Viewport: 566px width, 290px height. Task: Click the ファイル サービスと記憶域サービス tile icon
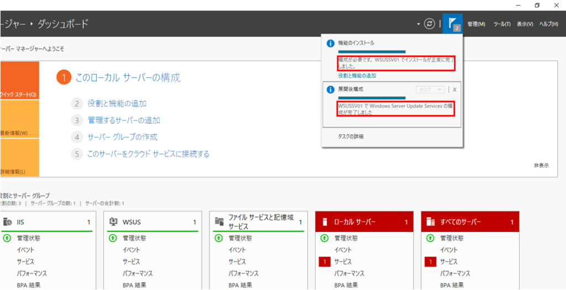click(219, 222)
